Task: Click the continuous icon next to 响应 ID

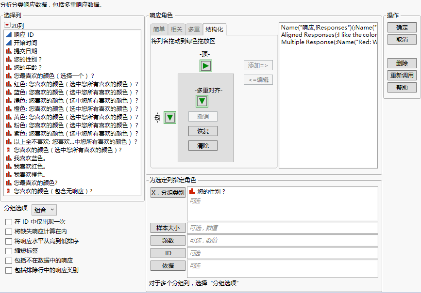Action: (9, 34)
